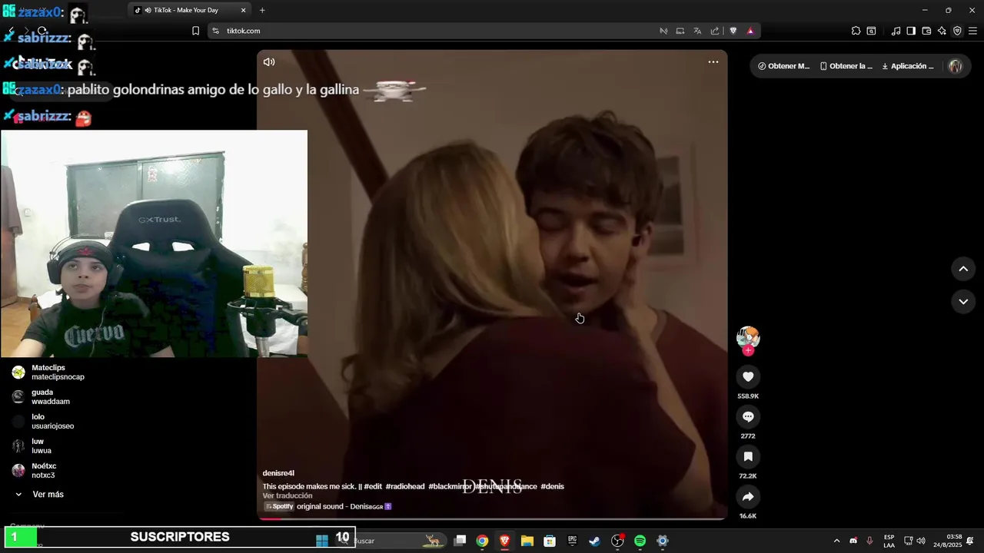The width and height of the screenshot is (984, 553).
Task: Open Brave Shields lion icon
Action: 733,31
